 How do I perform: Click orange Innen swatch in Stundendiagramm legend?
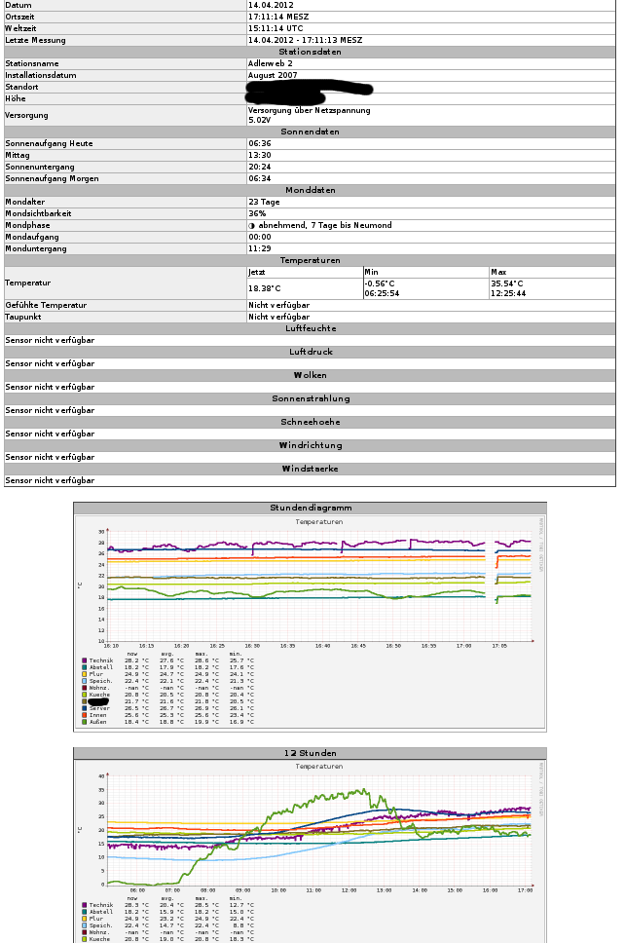click(84, 715)
